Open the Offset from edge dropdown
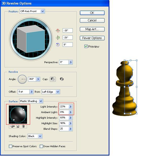This screenshot has height=156, width=141. tap(58, 92)
